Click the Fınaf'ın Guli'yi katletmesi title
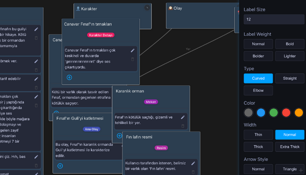The height and width of the screenshot is (175, 306). [x=80, y=119]
